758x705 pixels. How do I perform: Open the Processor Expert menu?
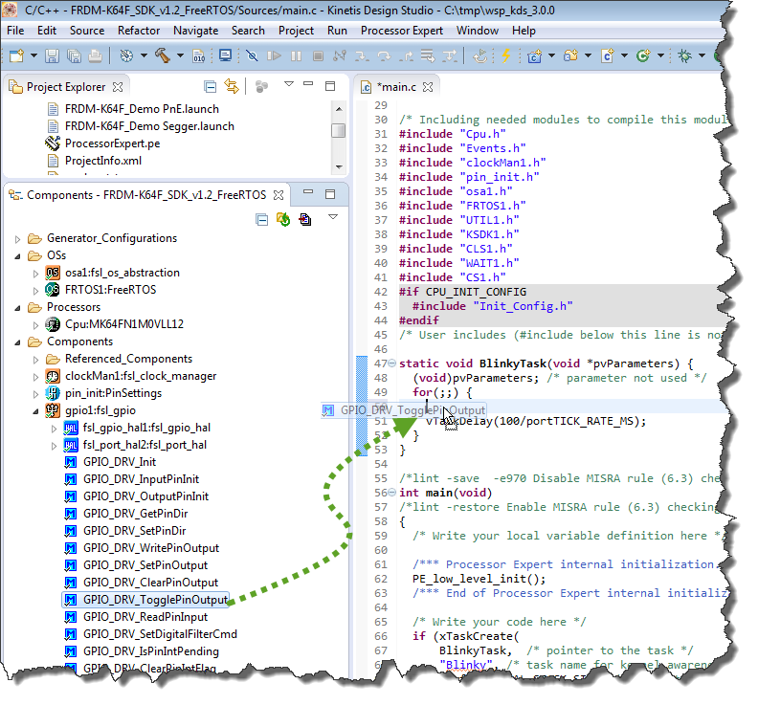click(x=401, y=30)
